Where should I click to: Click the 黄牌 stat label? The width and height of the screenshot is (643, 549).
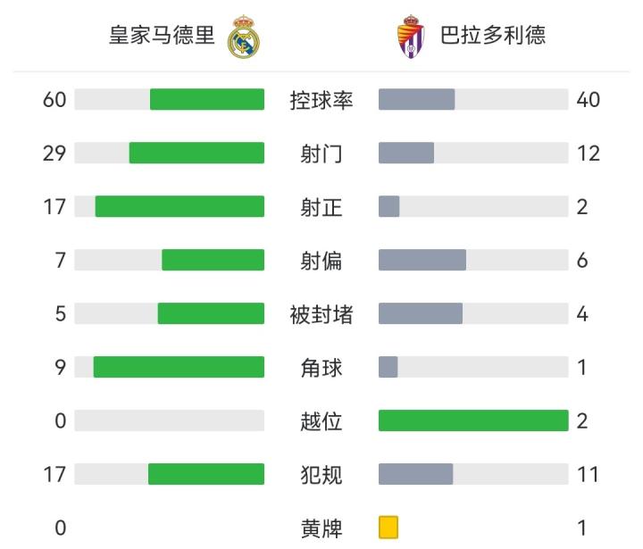pos(321,528)
